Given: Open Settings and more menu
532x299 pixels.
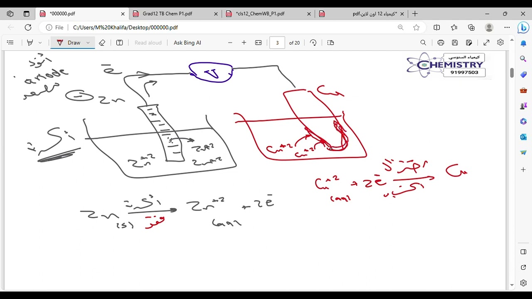Looking at the screenshot, I should (507, 27).
